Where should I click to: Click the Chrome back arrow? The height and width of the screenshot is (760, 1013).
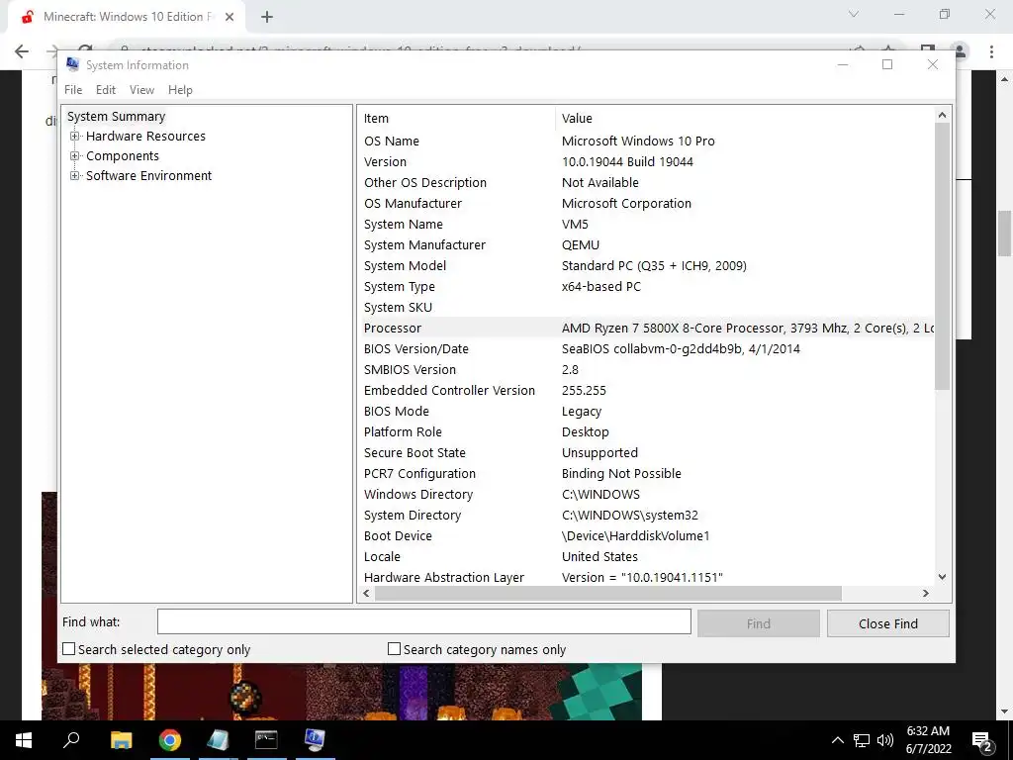point(22,51)
